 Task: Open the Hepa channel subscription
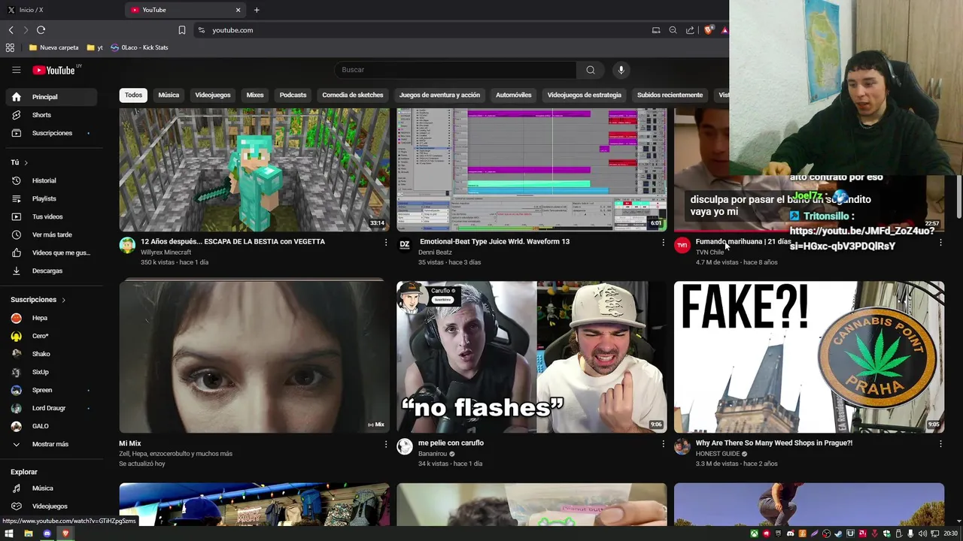coord(52,318)
